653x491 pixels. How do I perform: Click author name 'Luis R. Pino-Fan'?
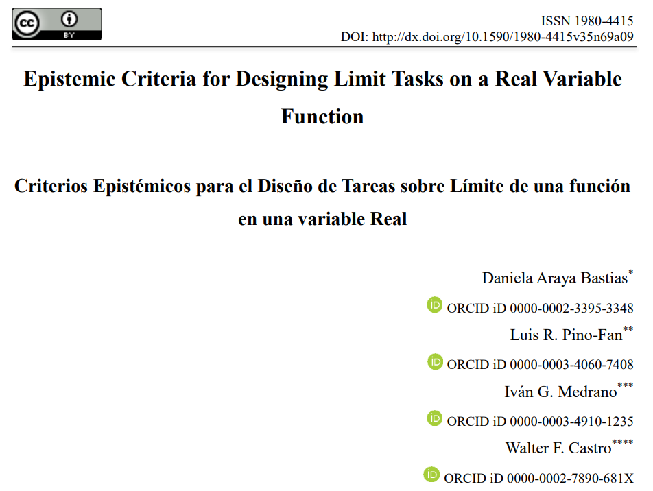coord(567,335)
